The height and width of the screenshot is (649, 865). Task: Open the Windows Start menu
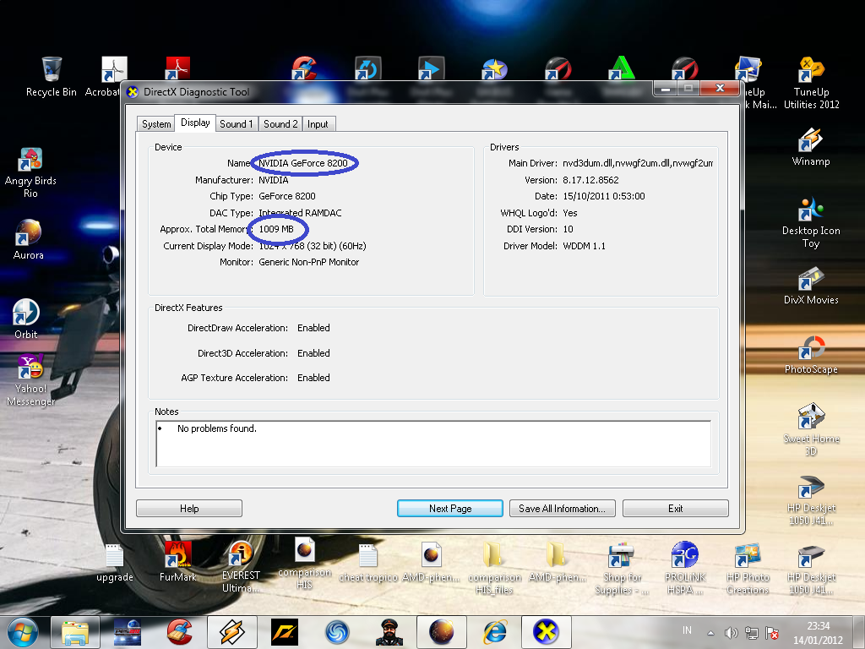pyautogui.click(x=22, y=632)
